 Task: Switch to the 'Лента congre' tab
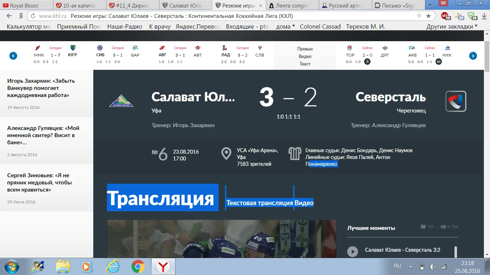292,5
